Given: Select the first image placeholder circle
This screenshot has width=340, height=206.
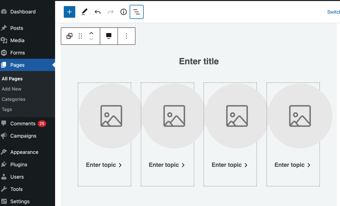Looking at the screenshot, I should click(x=111, y=116).
